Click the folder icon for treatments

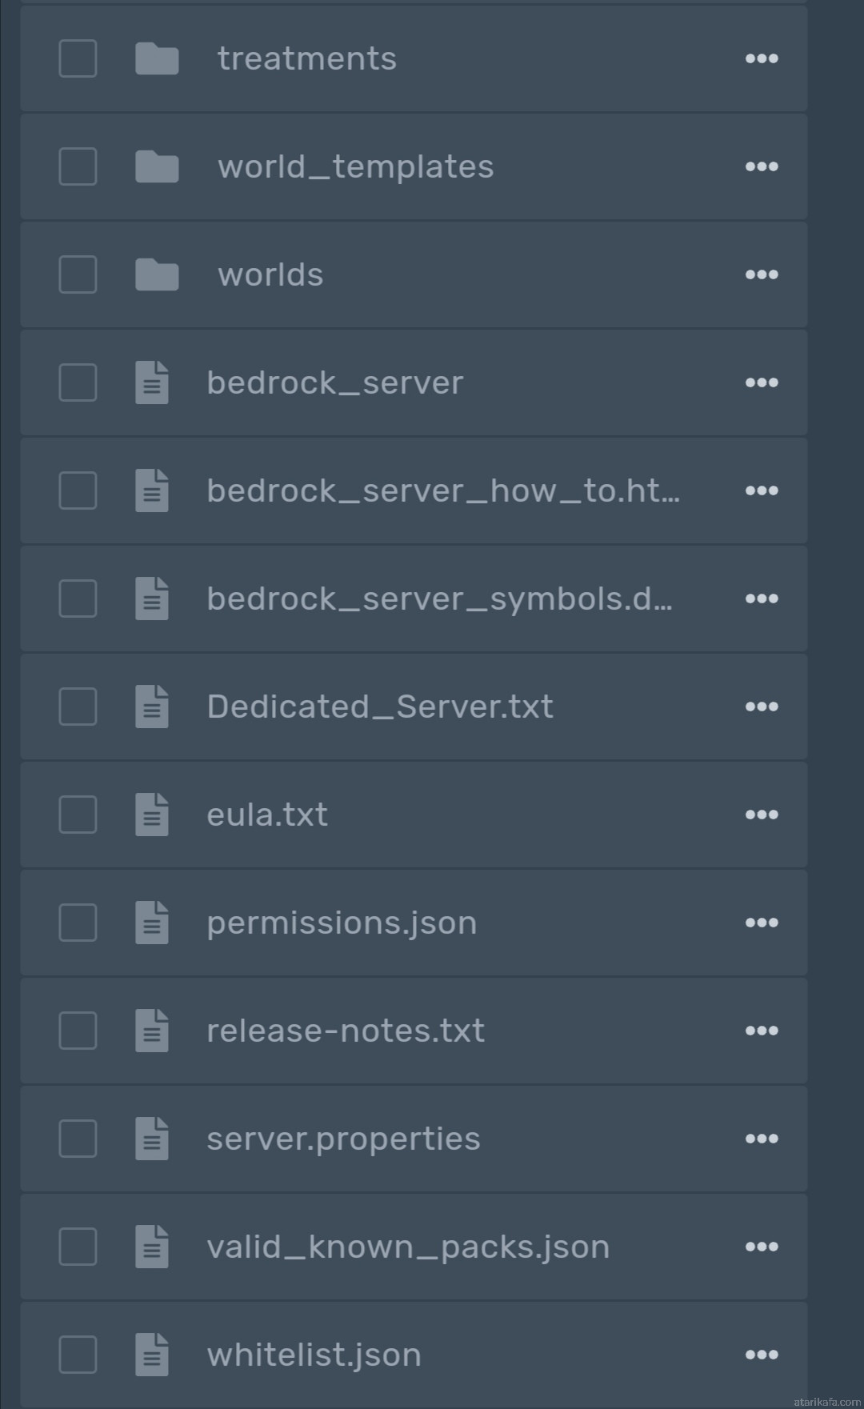click(x=157, y=58)
